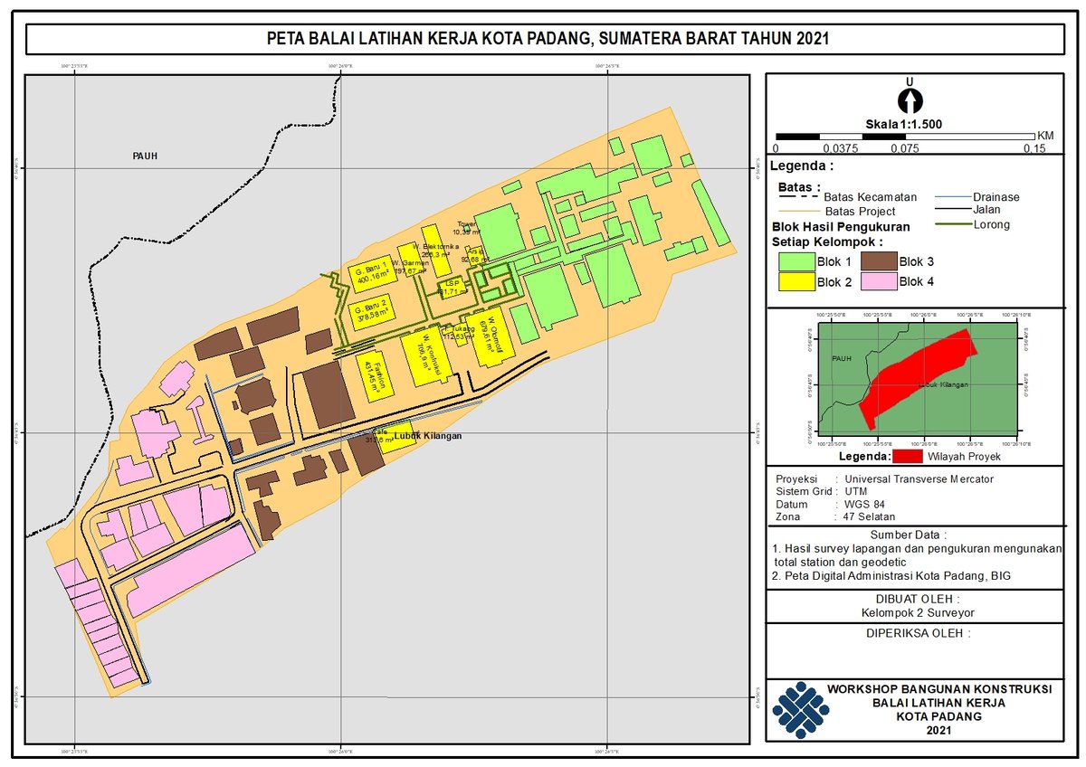Click the map title Peta Balai Latihan Kerja
The height and width of the screenshot is (767, 1086).
coord(548,39)
